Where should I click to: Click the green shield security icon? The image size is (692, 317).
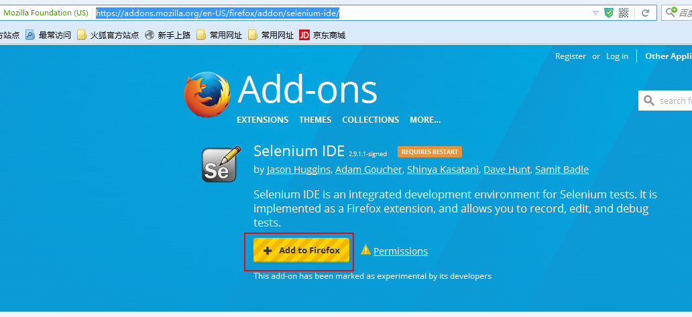point(609,13)
